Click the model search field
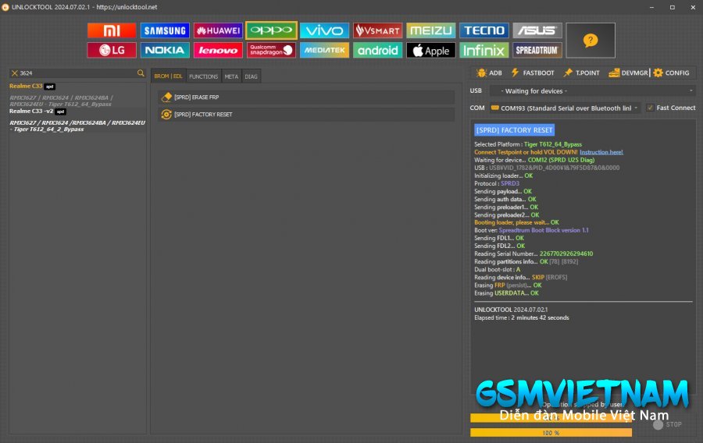The width and height of the screenshot is (703, 443). tap(77, 73)
